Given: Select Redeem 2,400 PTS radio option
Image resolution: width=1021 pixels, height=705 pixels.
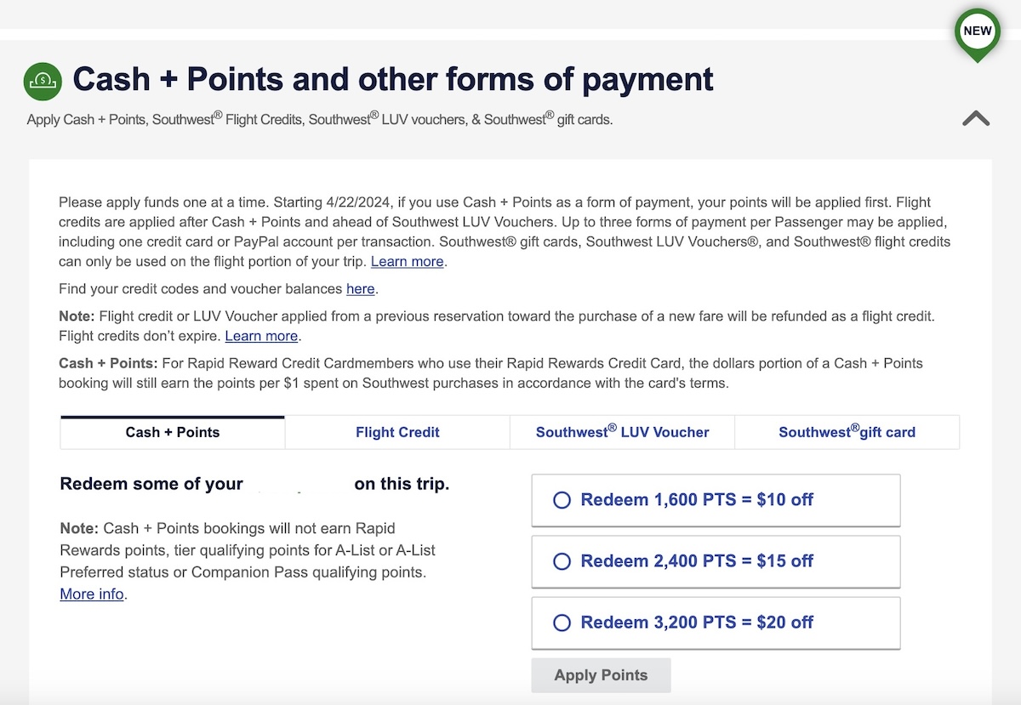Looking at the screenshot, I should pos(716,561).
